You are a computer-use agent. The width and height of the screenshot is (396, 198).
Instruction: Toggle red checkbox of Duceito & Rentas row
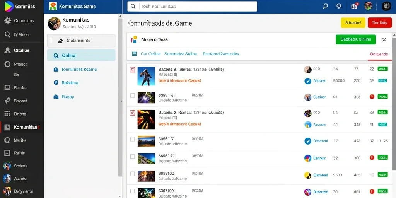click(x=132, y=113)
